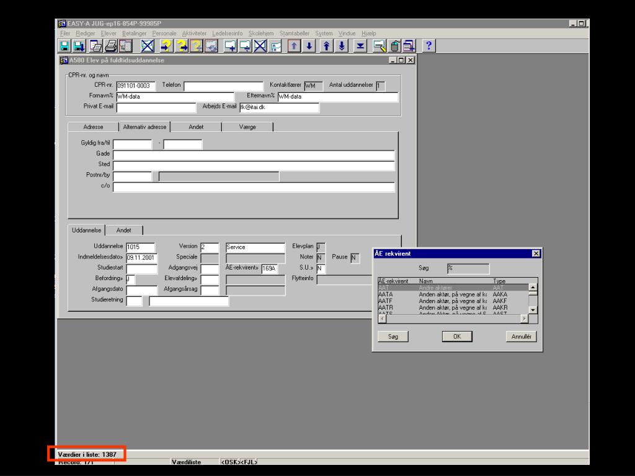
Task: Click the copy documents toolbar icon
Action: tap(96, 46)
